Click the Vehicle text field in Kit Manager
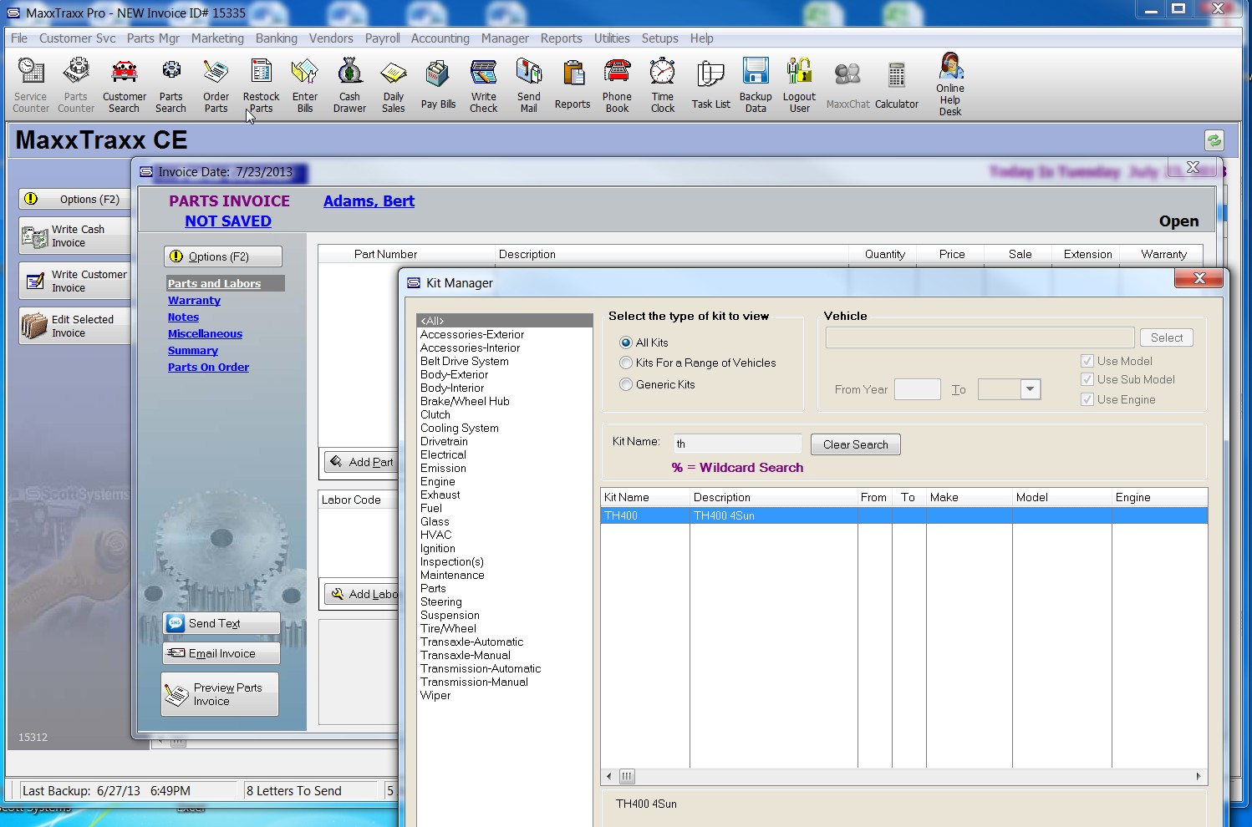The image size is (1252, 827). [980, 337]
